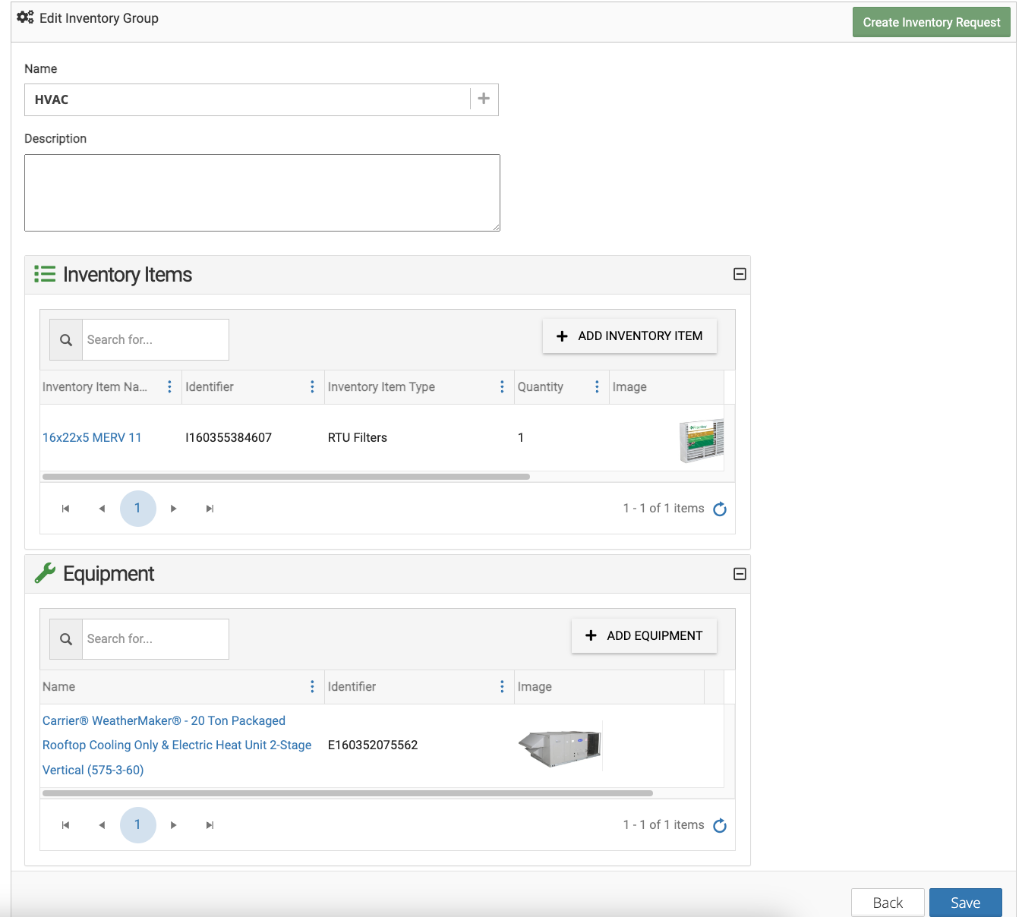
Task: Click Create Inventory Request button
Action: click(931, 22)
